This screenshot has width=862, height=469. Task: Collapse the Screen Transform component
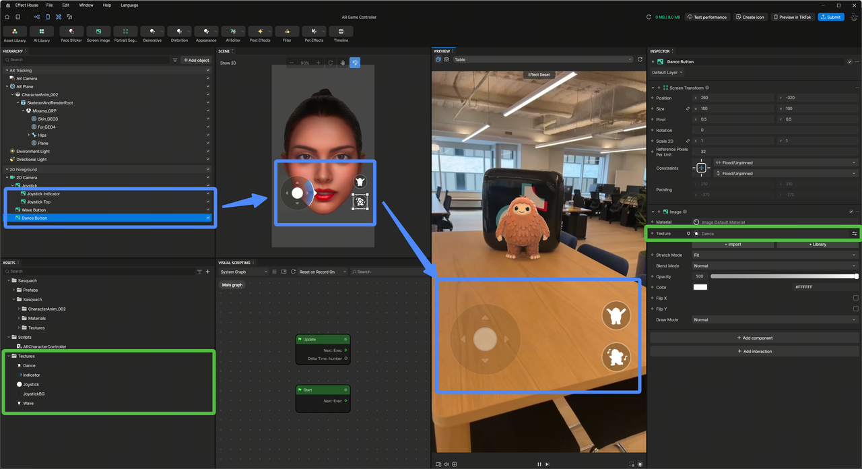click(x=653, y=88)
